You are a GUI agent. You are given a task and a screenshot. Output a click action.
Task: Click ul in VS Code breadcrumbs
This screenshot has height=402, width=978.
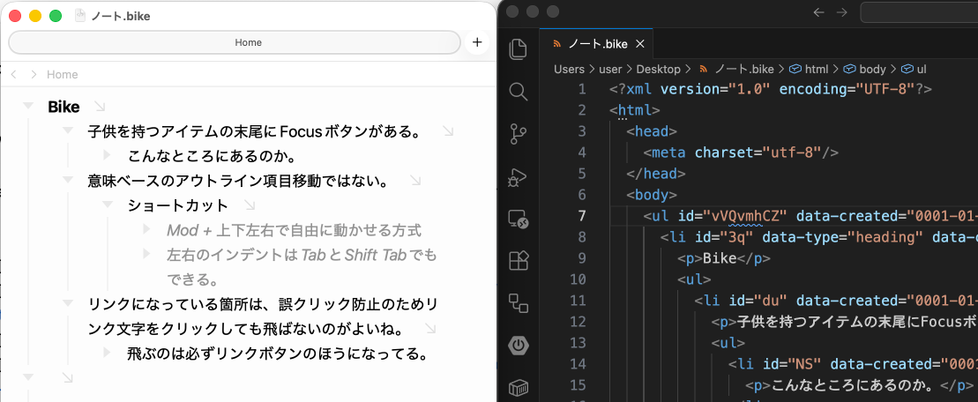[922, 69]
